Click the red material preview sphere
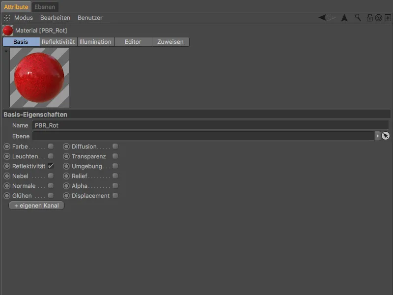The image size is (393, 295). tap(39, 78)
